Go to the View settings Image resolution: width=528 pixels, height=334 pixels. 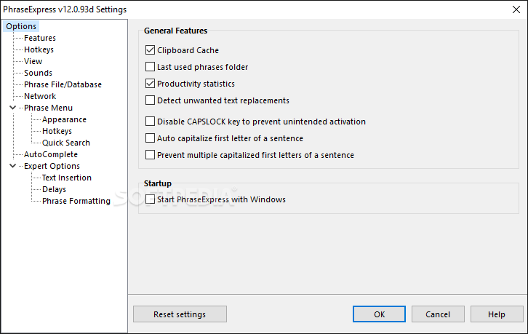33,61
